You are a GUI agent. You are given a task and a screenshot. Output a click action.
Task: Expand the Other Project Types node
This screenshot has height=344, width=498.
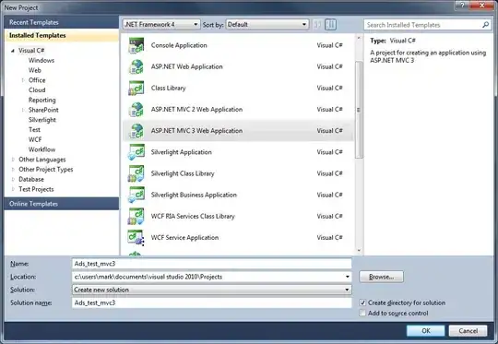(x=13, y=170)
